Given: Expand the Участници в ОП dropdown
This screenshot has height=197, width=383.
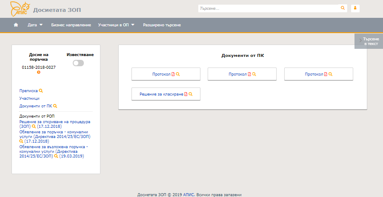Looking at the screenshot, I should click(x=116, y=25).
